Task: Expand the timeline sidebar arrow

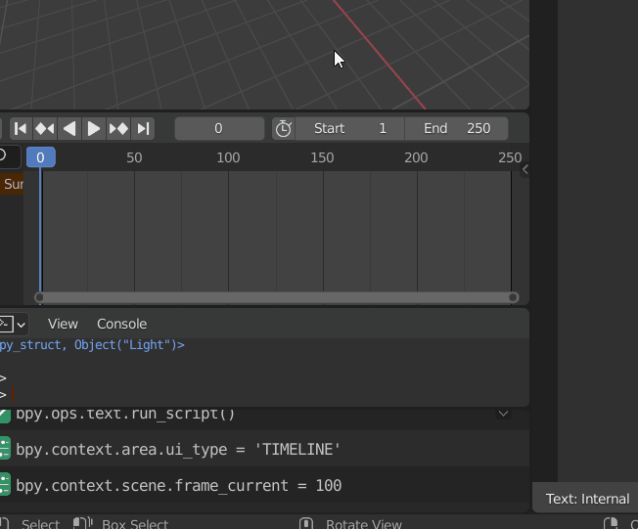Action: (524, 169)
